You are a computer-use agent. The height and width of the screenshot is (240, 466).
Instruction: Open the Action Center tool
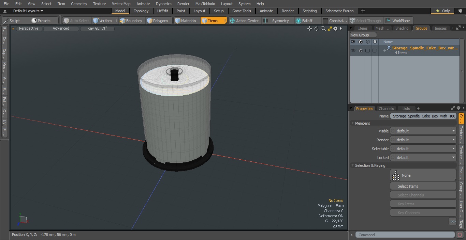click(244, 21)
